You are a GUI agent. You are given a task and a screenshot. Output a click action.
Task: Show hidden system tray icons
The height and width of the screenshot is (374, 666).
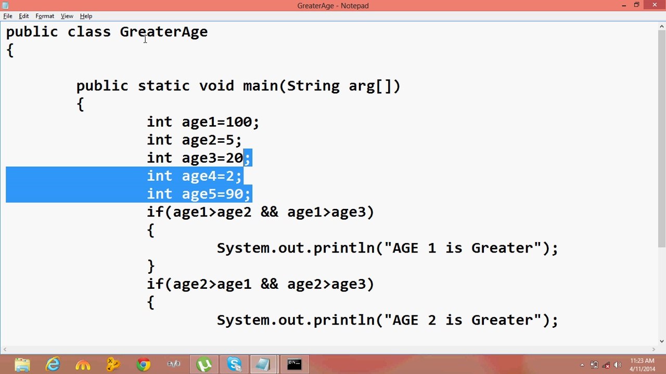coord(582,365)
